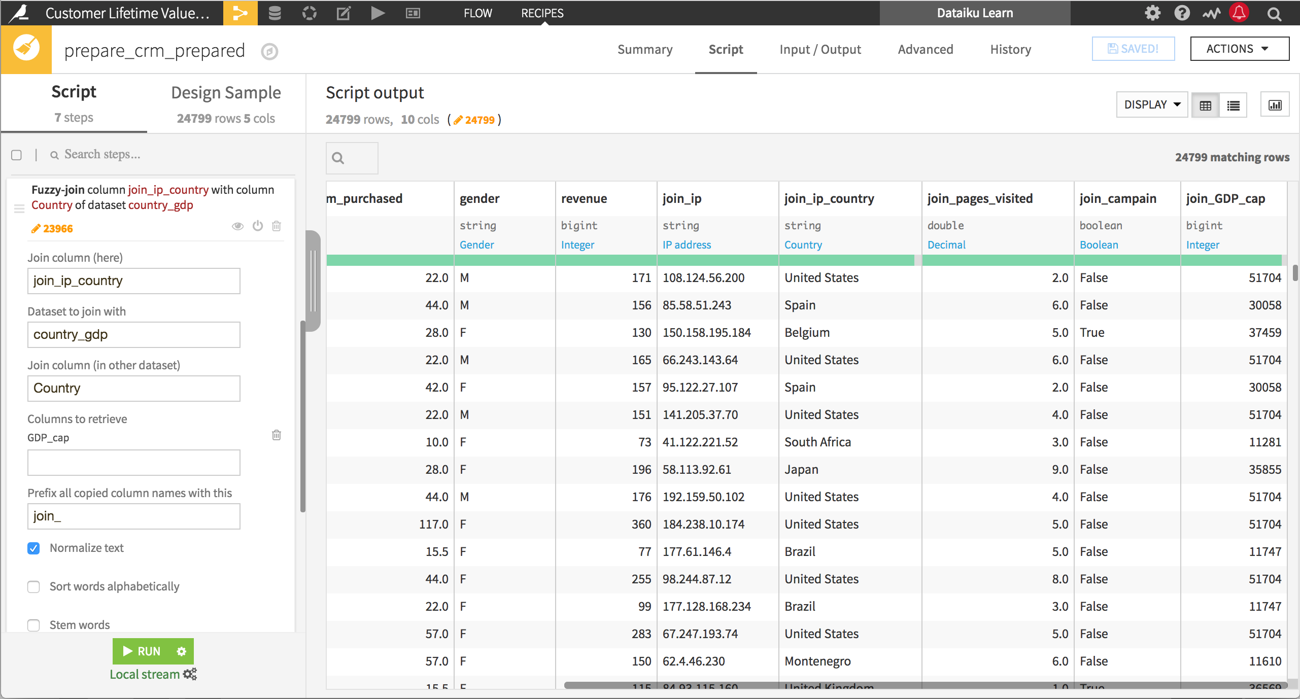Go to the Summary tab
1300x699 pixels.
[x=645, y=50]
